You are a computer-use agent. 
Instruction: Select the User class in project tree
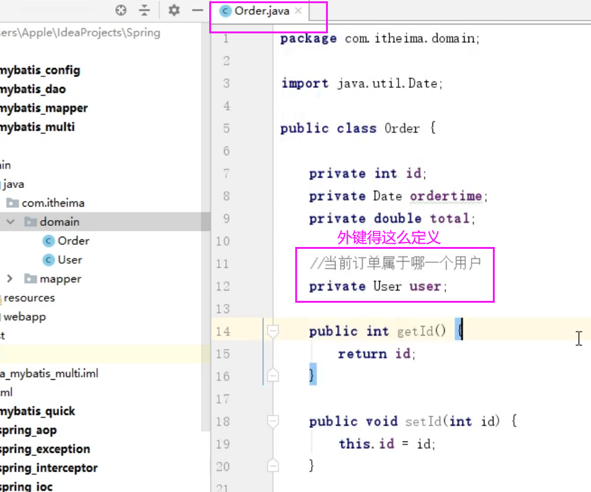[x=70, y=260]
